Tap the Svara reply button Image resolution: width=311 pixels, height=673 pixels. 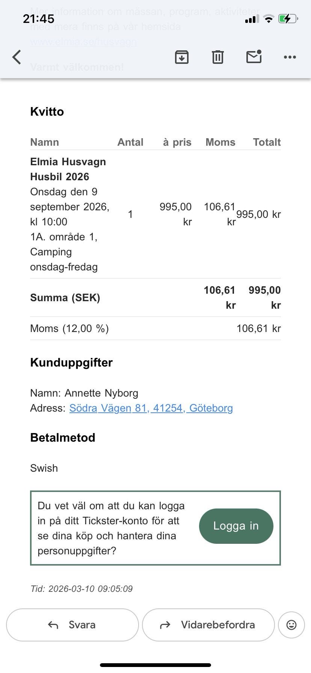point(72,625)
